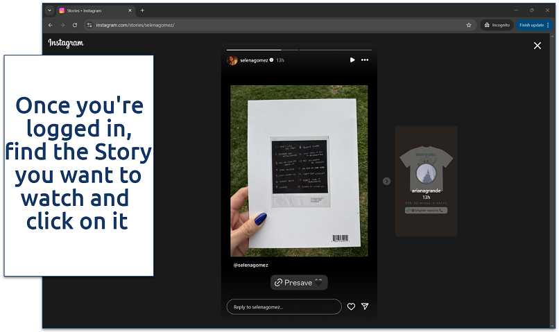Viewport: 559px width, 332px height.
Task: Maximize the browser window
Action: (x=531, y=10)
